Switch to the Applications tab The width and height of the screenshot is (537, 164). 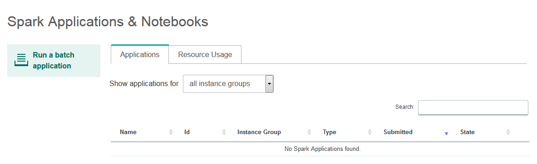(140, 55)
